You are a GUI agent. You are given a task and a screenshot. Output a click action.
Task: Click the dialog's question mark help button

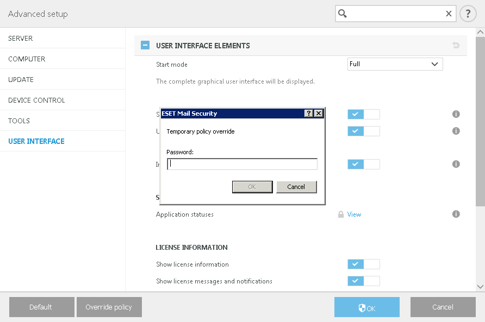pos(309,113)
